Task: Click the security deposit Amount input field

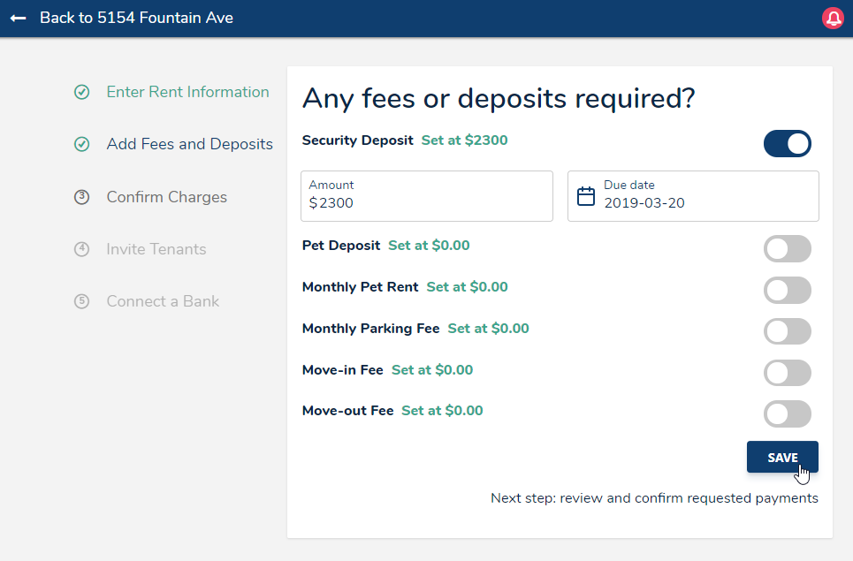Action: [x=427, y=202]
